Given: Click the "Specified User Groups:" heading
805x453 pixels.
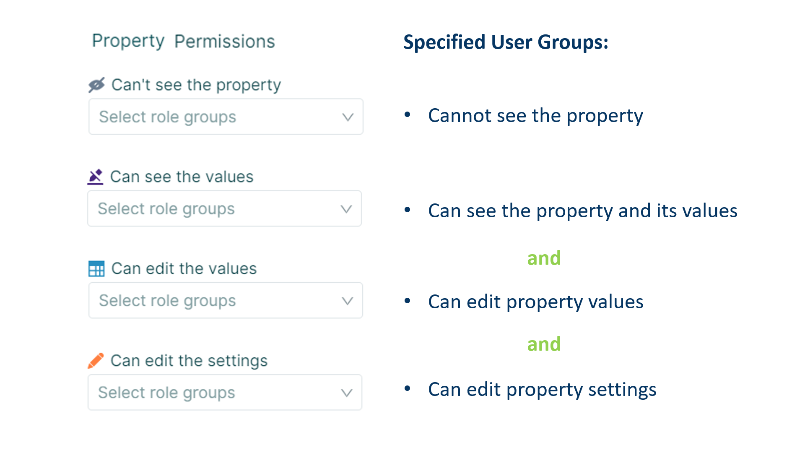Looking at the screenshot, I should pyautogui.click(x=506, y=42).
